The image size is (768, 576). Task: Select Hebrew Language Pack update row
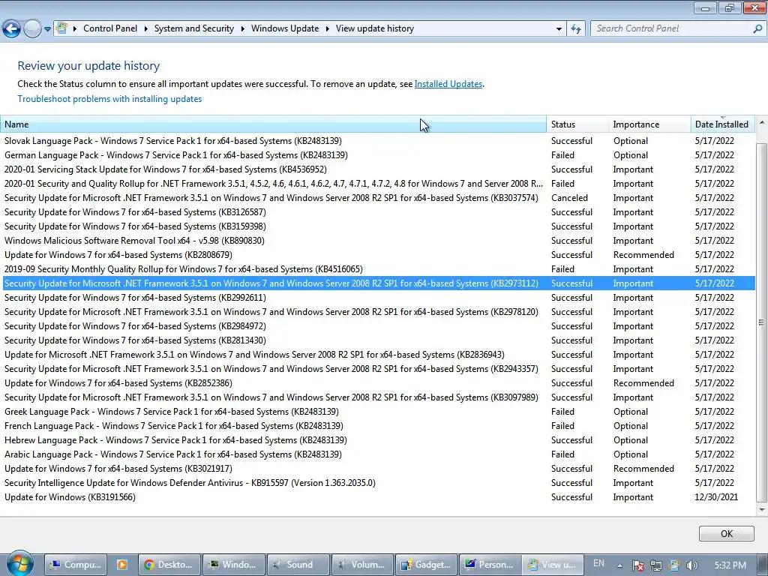pyautogui.click(x=379, y=439)
